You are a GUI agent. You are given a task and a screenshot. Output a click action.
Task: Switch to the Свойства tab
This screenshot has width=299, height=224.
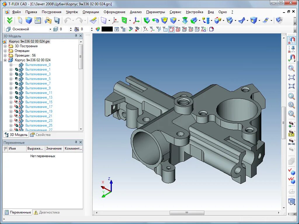pos(40,135)
